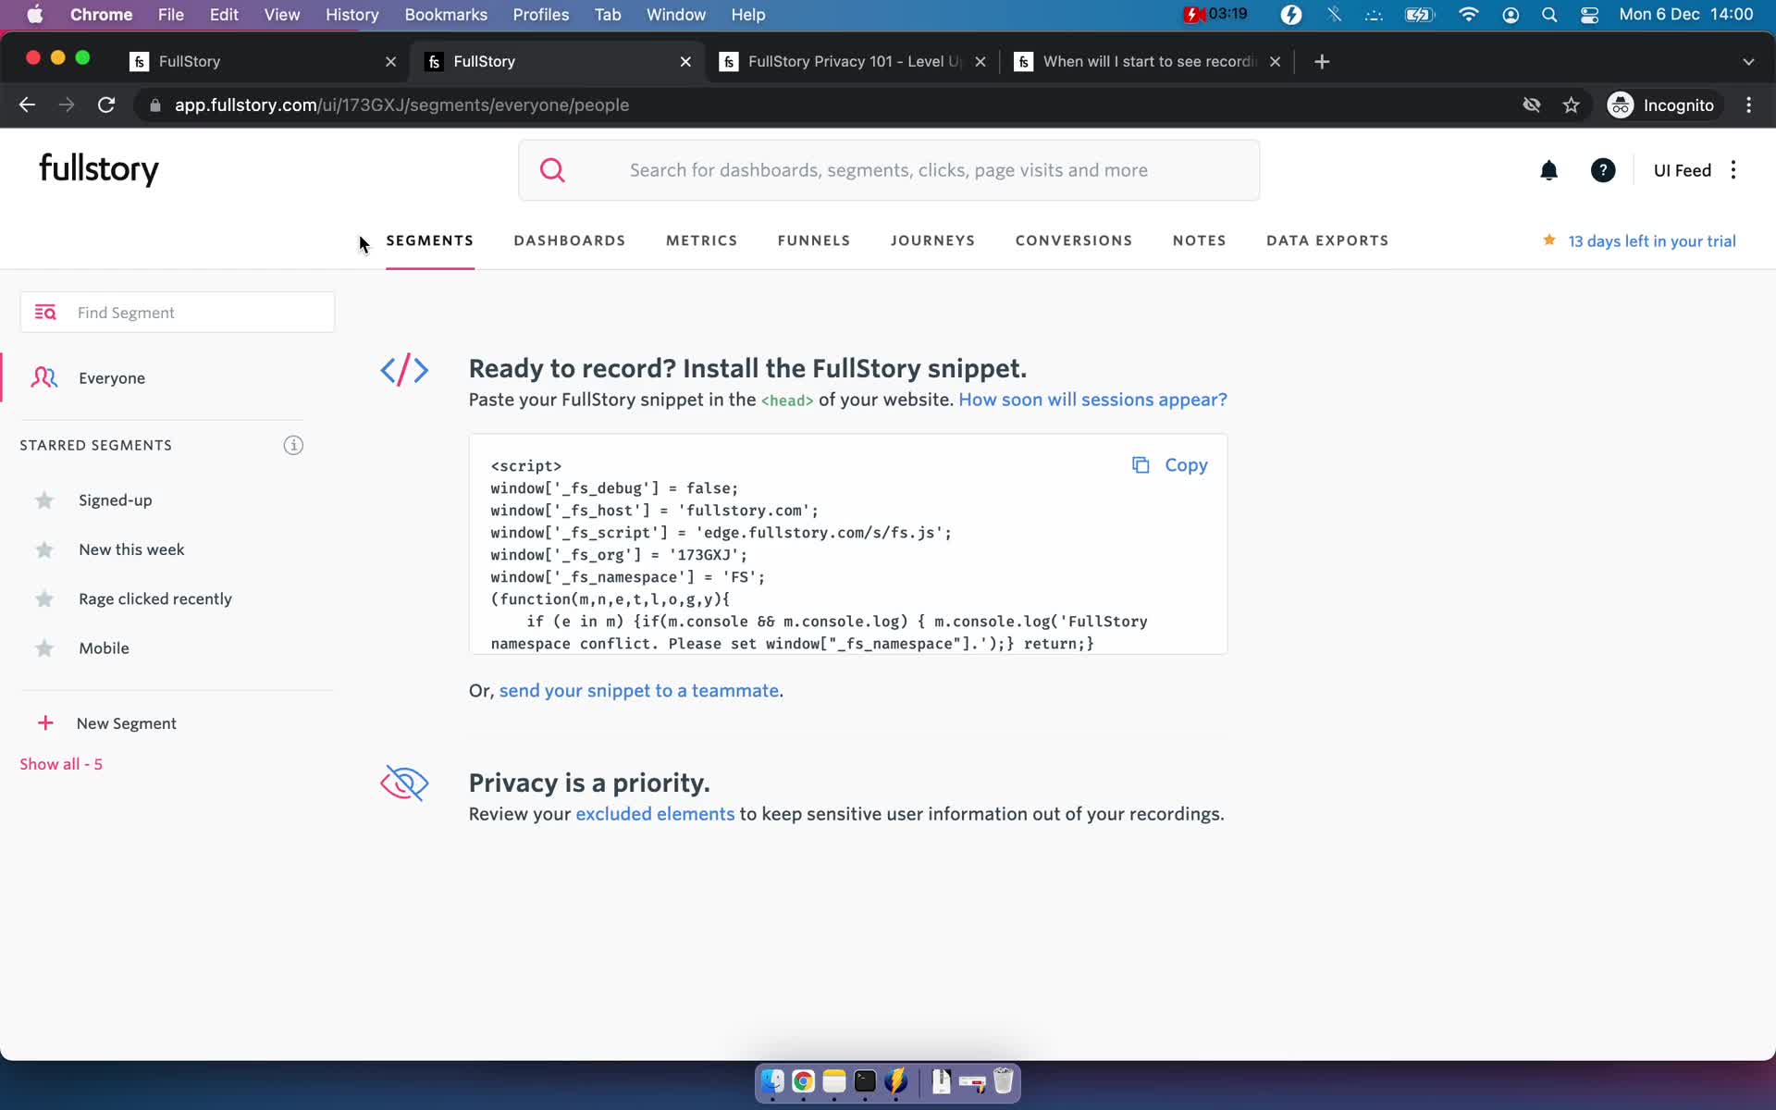Switch to the Journeys tab

point(932,240)
